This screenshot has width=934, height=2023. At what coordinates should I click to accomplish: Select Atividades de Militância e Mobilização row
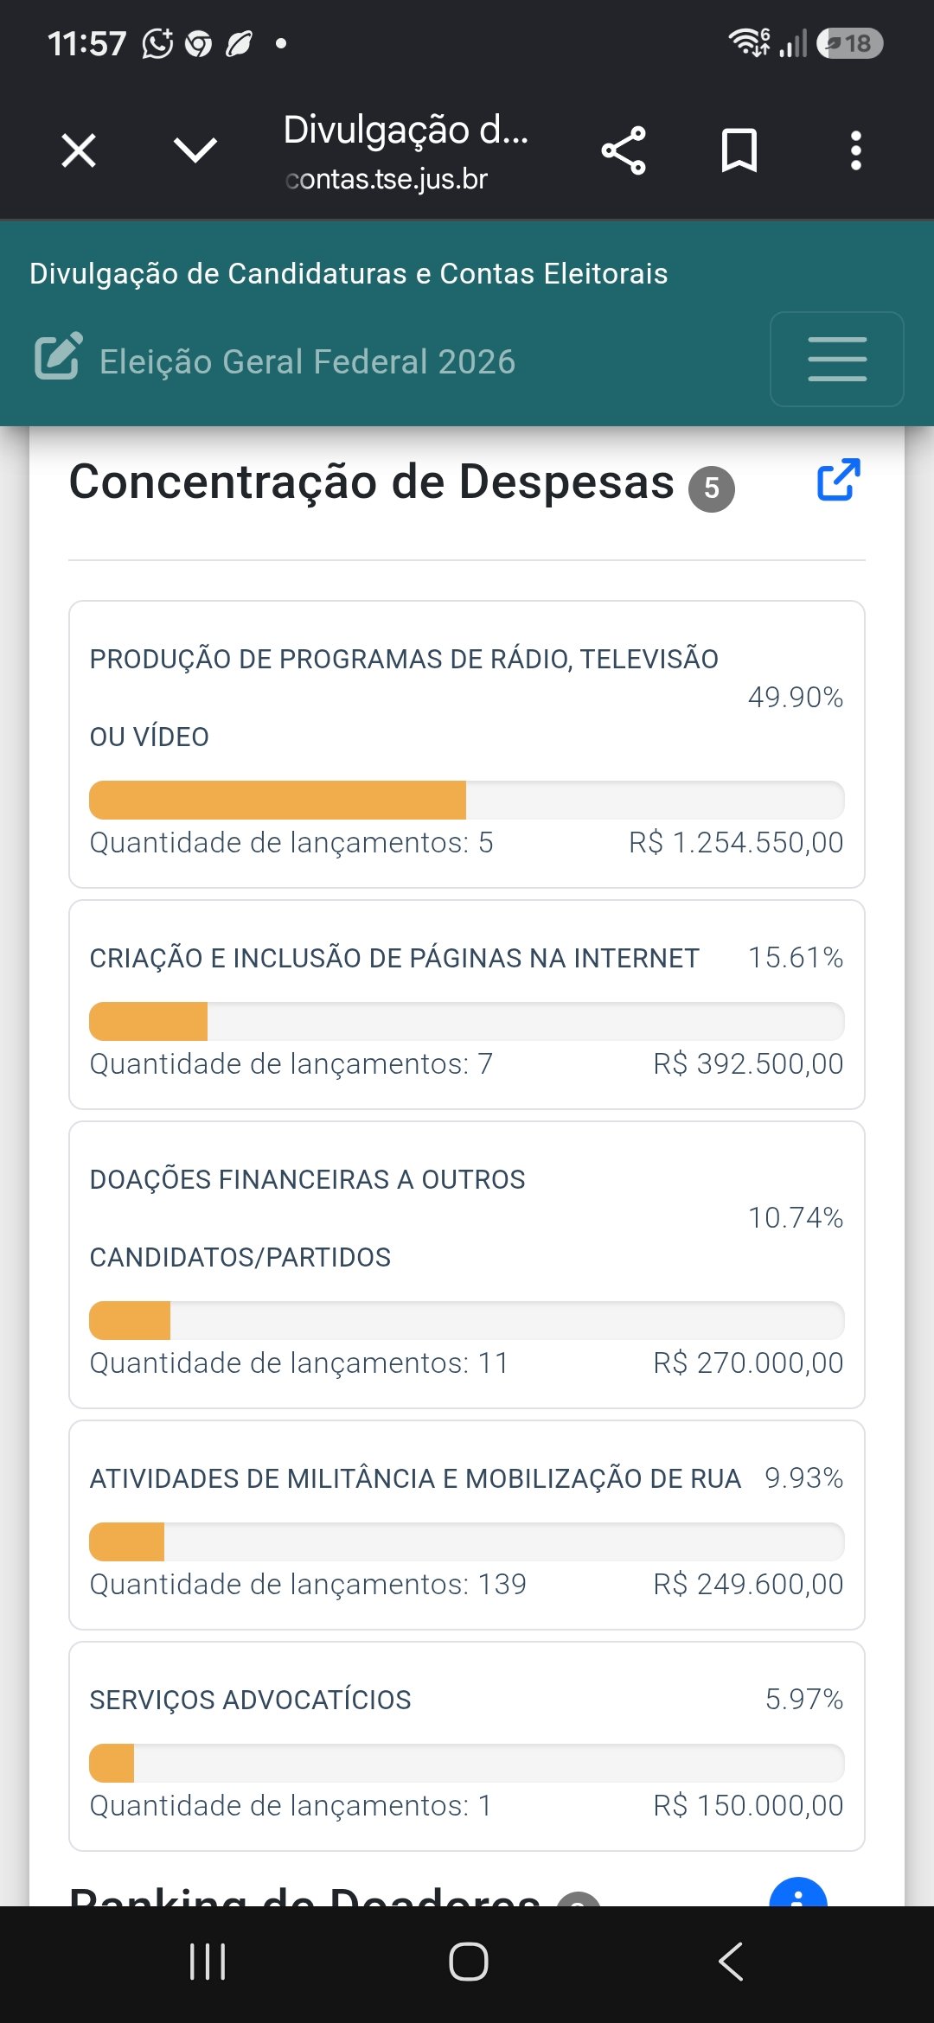(467, 1525)
